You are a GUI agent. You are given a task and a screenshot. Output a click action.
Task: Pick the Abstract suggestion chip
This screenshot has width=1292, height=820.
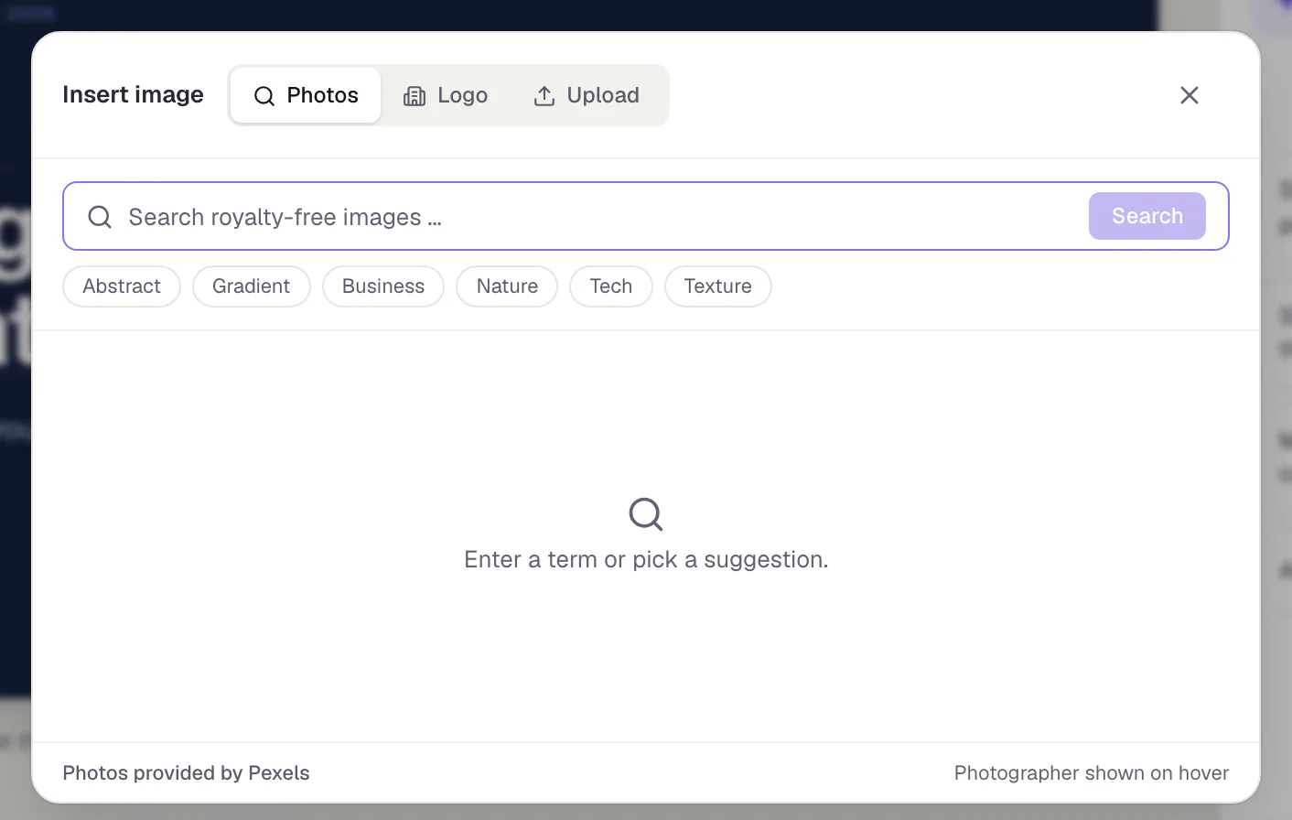pyautogui.click(x=122, y=286)
